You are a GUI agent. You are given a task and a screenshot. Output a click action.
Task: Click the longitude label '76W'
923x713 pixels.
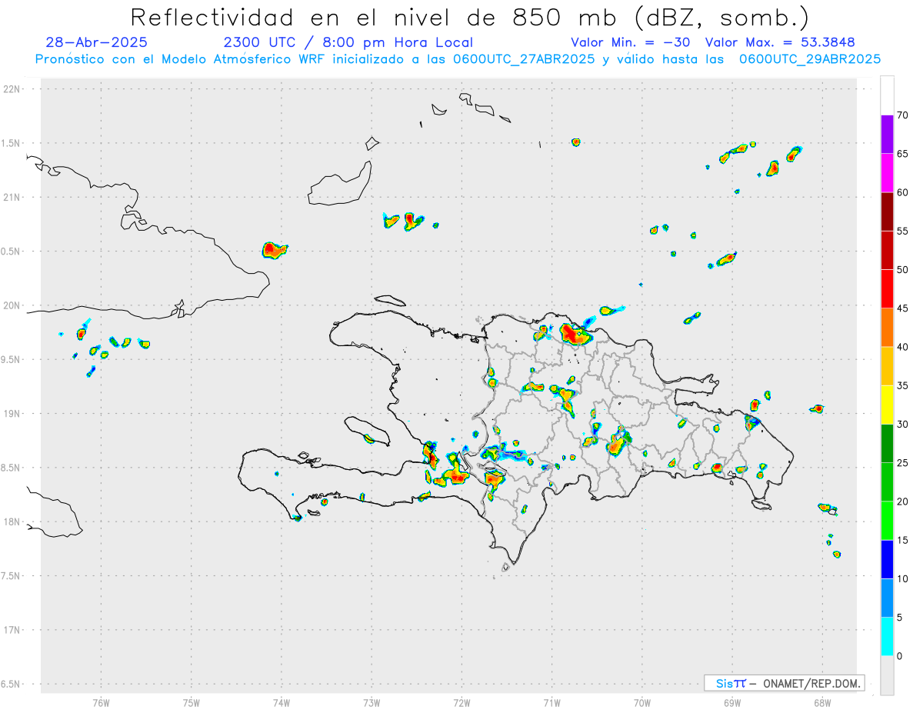click(101, 703)
